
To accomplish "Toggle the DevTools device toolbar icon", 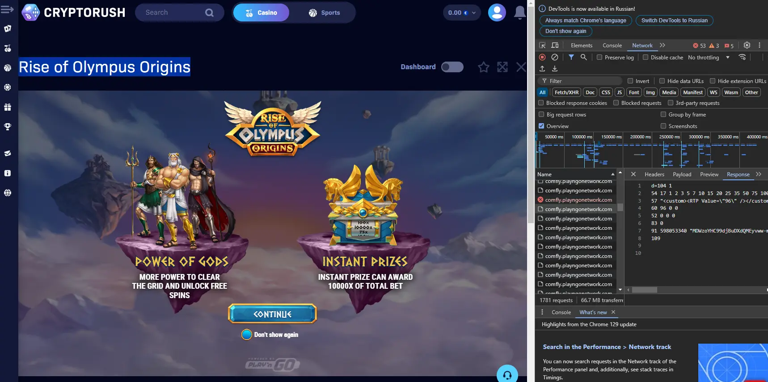I will tap(555, 46).
